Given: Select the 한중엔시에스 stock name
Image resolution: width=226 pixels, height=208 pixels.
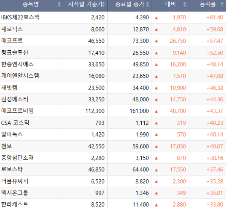Looking at the screenshot, I should click(17, 64).
